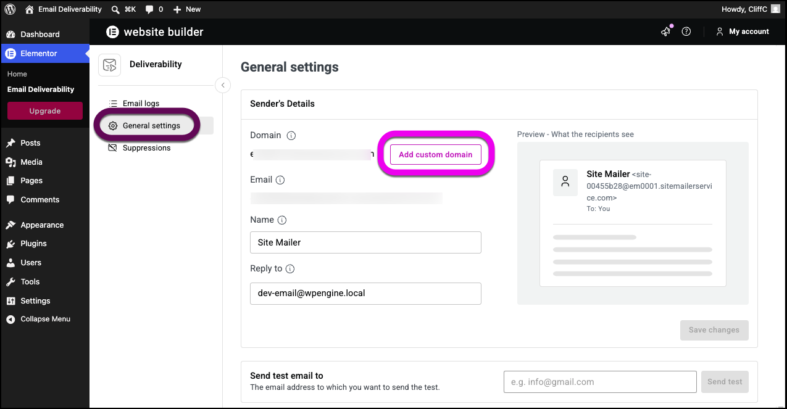
Task: Click the Name info icon
Action: (282, 220)
